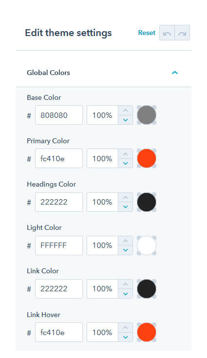Click the undo arrow icon
This screenshot has width=207, height=358.
click(x=167, y=33)
